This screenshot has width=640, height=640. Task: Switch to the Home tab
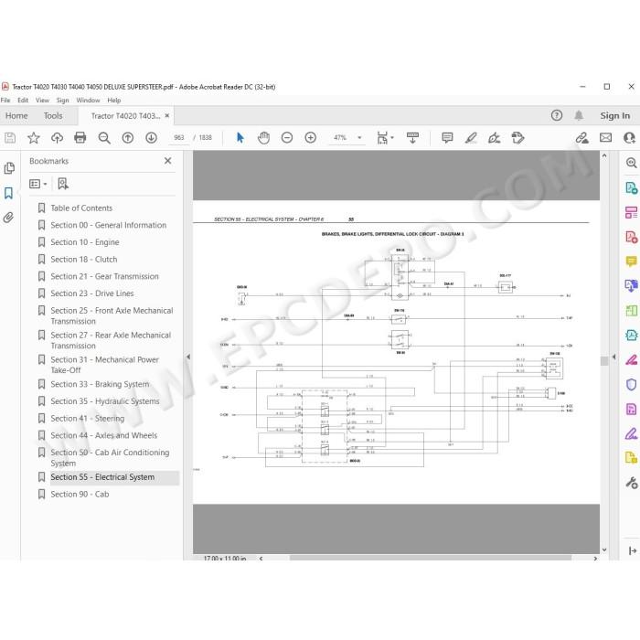16,116
